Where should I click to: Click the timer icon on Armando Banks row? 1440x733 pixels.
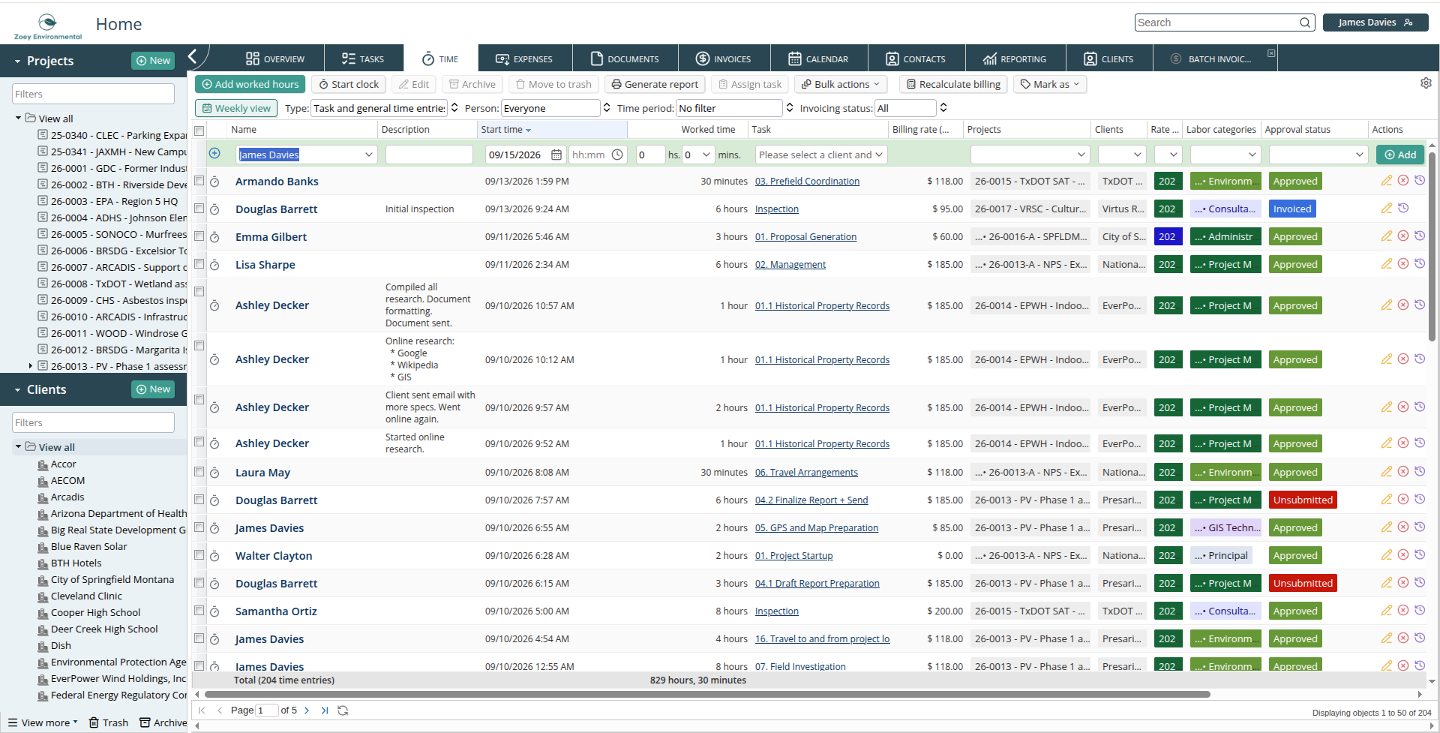tap(214, 182)
